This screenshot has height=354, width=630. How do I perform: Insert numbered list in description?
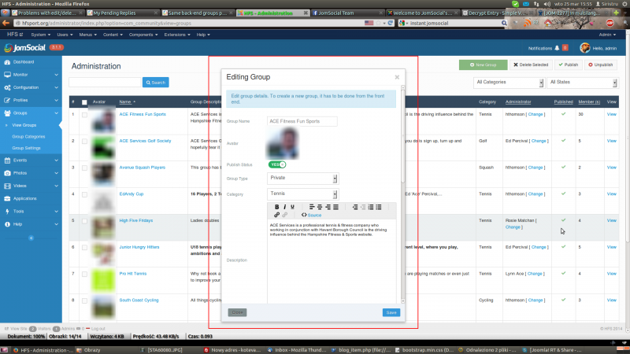(371, 207)
